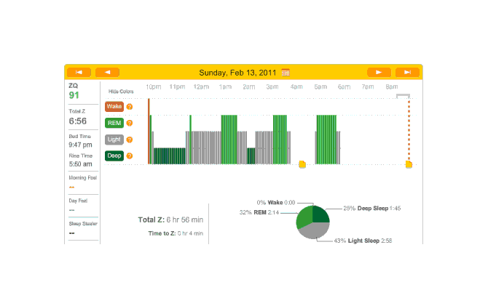
Task: Open help icon beside Deep
Action: pos(130,156)
